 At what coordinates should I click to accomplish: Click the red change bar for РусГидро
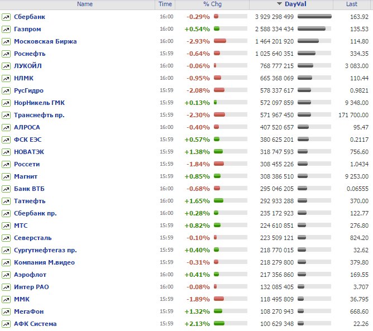pos(219,90)
